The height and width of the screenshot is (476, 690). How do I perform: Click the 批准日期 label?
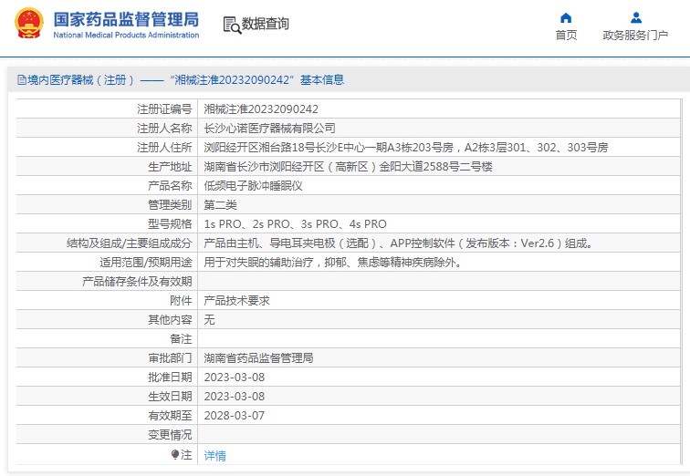coord(170,378)
